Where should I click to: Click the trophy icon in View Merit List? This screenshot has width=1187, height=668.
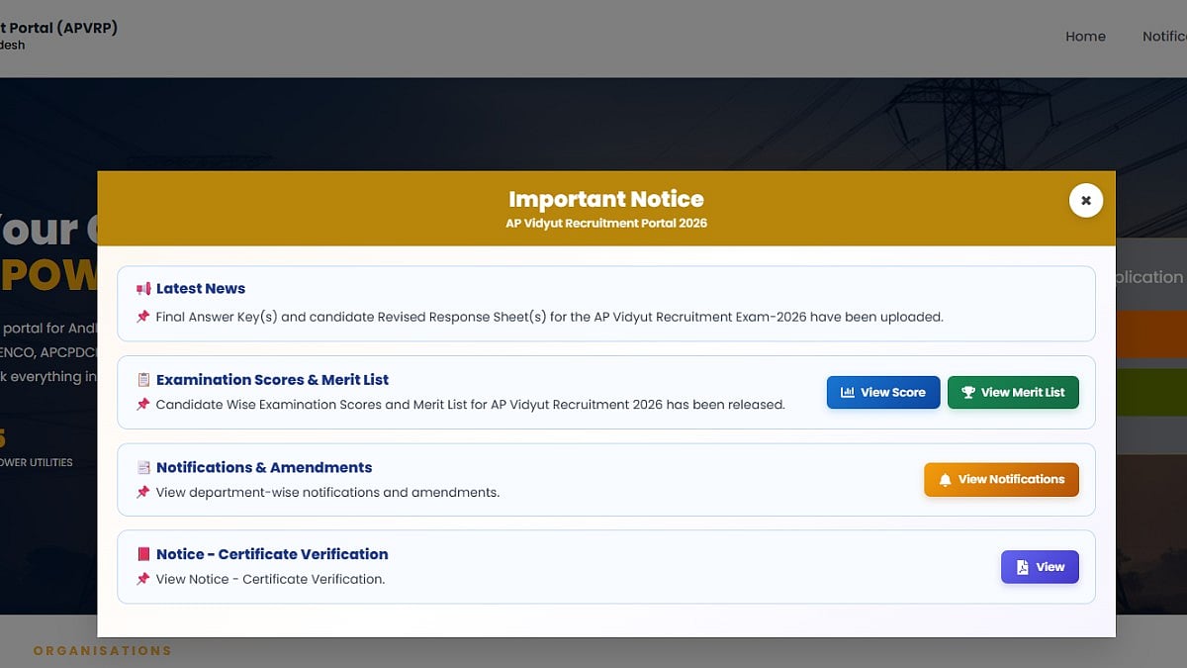click(968, 392)
